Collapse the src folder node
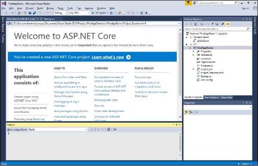258x166 pixels. click(x=187, y=44)
